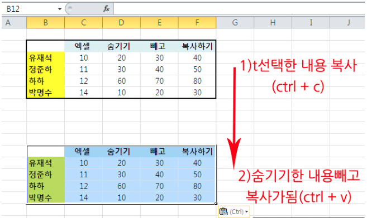Select column A header
367x218 pixels.
click(x=14, y=23)
